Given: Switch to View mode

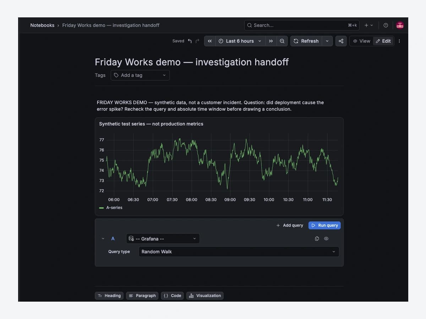Looking at the screenshot, I should (361, 41).
